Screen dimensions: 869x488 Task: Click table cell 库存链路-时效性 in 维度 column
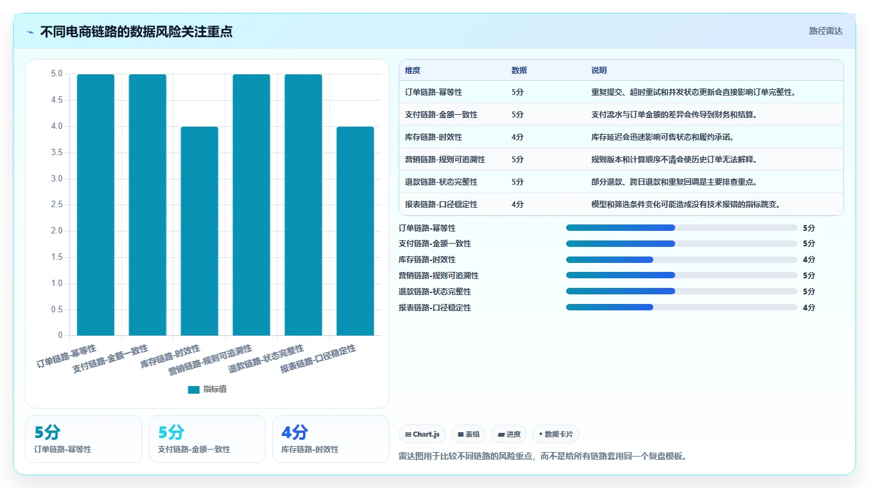433,137
